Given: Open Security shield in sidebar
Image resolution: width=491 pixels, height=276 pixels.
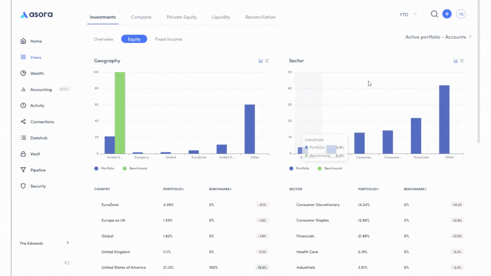Looking at the screenshot, I should click(38, 186).
